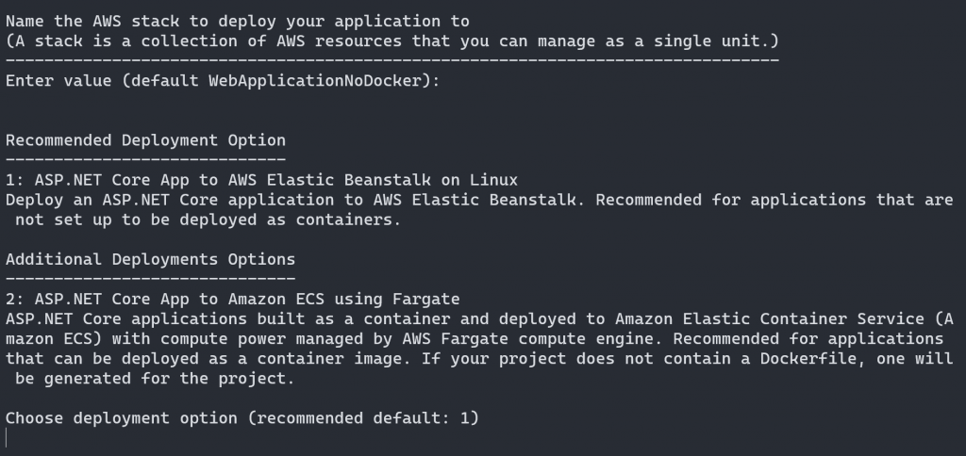Select option 2 Amazon ECS using Fargate line

pyautogui.click(x=232, y=300)
